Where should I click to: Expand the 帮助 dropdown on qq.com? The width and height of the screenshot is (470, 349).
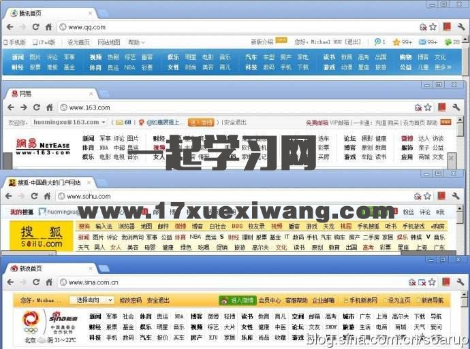point(136,42)
